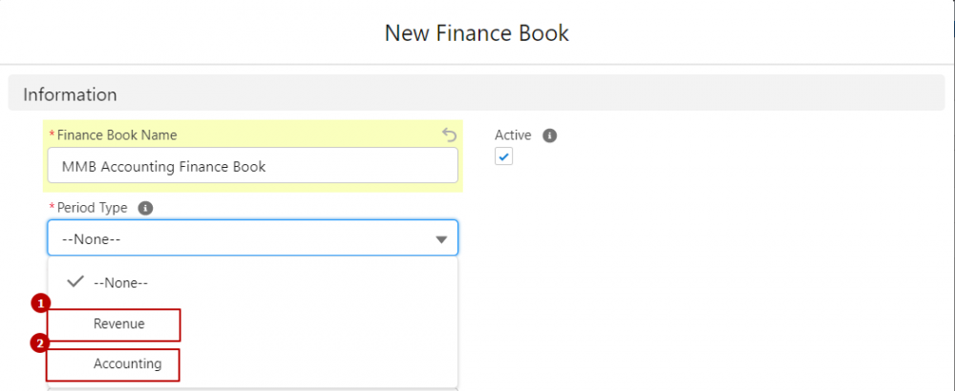Screen dimensions: 955x391
Task: Click the red annotation badge numbered 1
Action: tap(40, 304)
